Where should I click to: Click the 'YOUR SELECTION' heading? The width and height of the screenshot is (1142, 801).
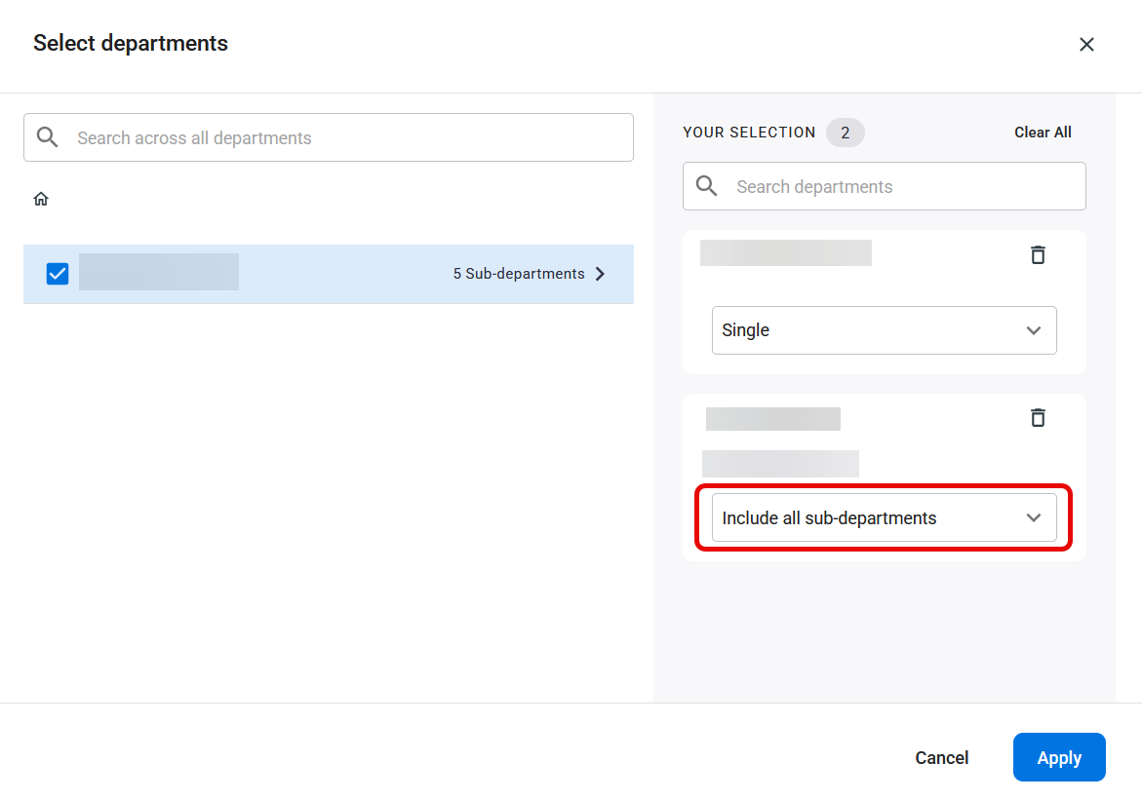point(749,133)
